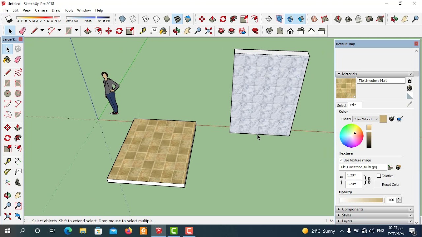This screenshot has height=237, width=422.
Task: Open the Rectangle tool dropdown arrow
Action: coord(76,31)
